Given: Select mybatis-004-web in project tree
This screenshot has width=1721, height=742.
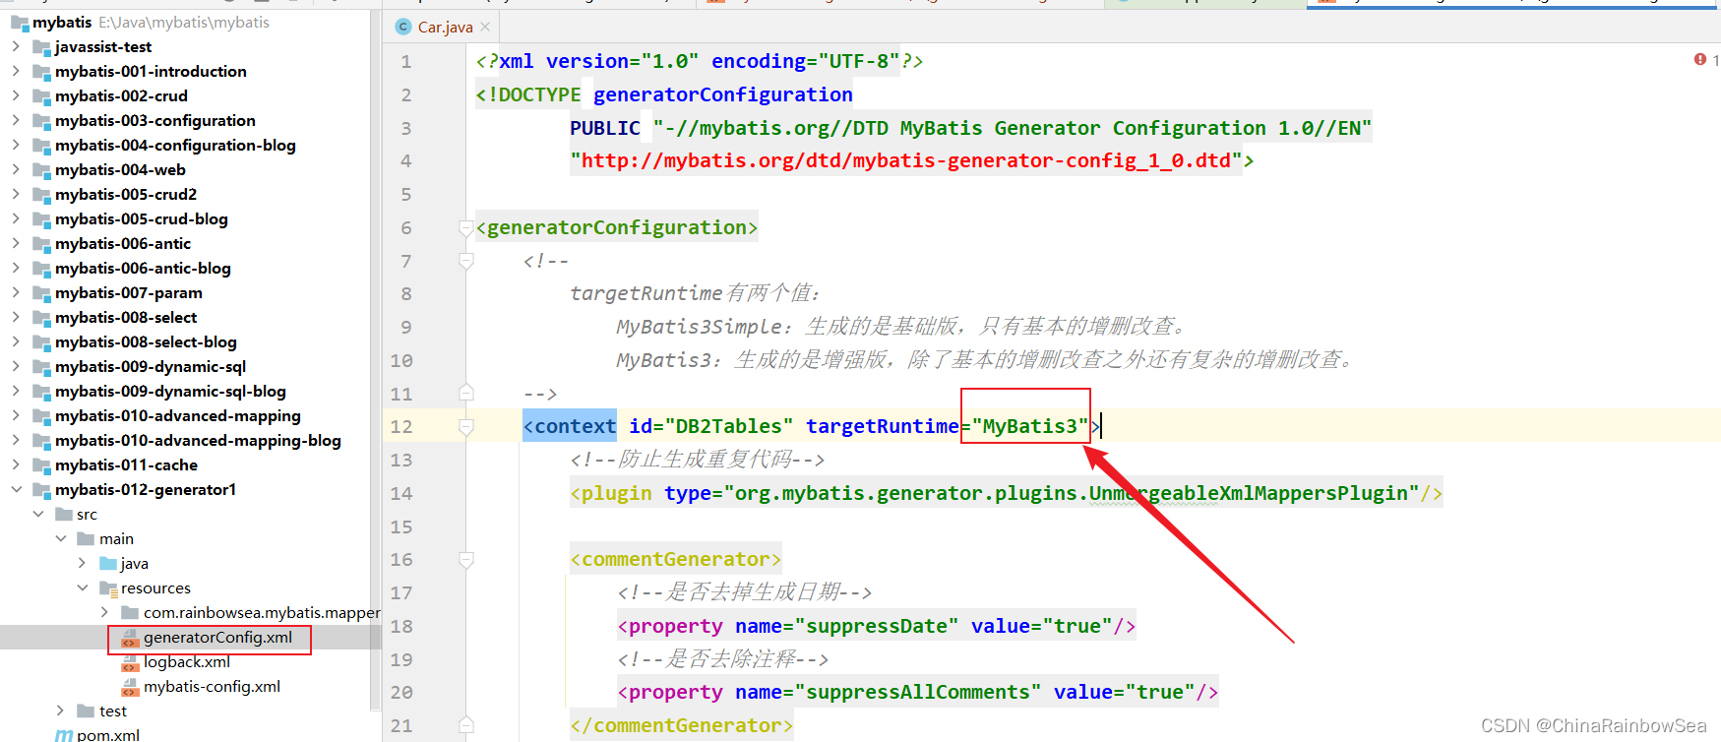Looking at the screenshot, I should 120,170.
